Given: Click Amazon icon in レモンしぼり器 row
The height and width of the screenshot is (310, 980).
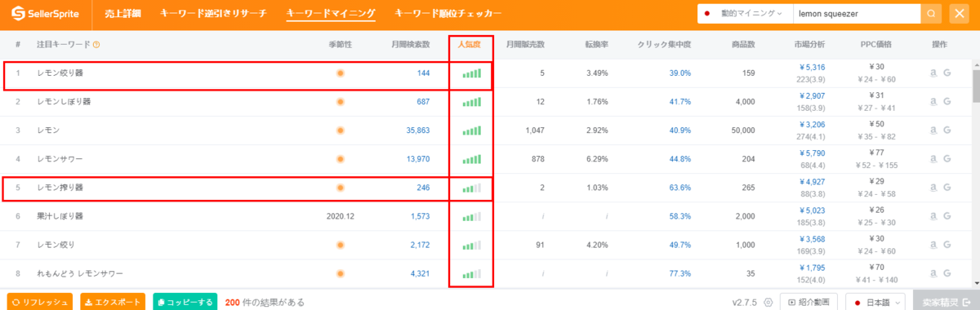Looking at the screenshot, I should click(933, 101).
